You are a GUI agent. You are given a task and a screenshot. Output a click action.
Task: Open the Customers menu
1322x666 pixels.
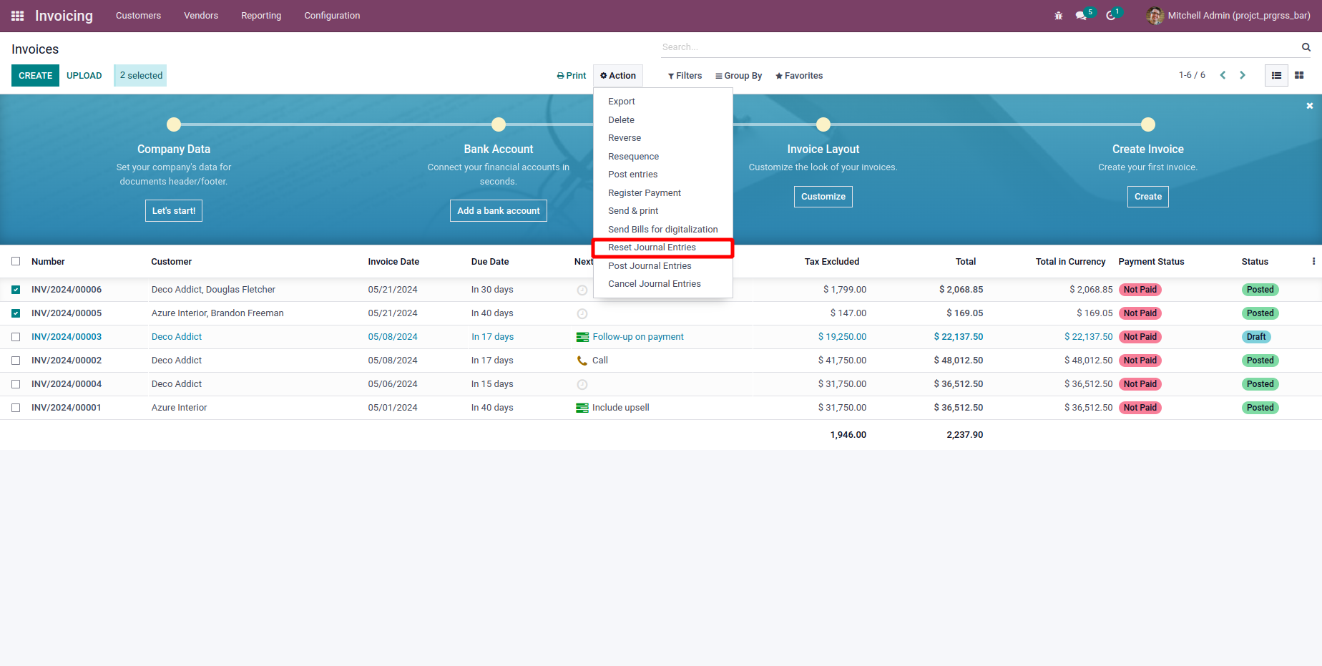(x=139, y=16)
